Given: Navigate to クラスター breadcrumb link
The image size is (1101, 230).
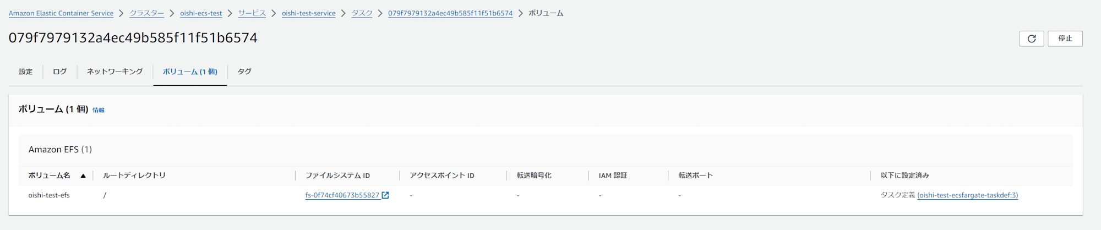Looking at the screenshot, I should [x=146, y=13].
